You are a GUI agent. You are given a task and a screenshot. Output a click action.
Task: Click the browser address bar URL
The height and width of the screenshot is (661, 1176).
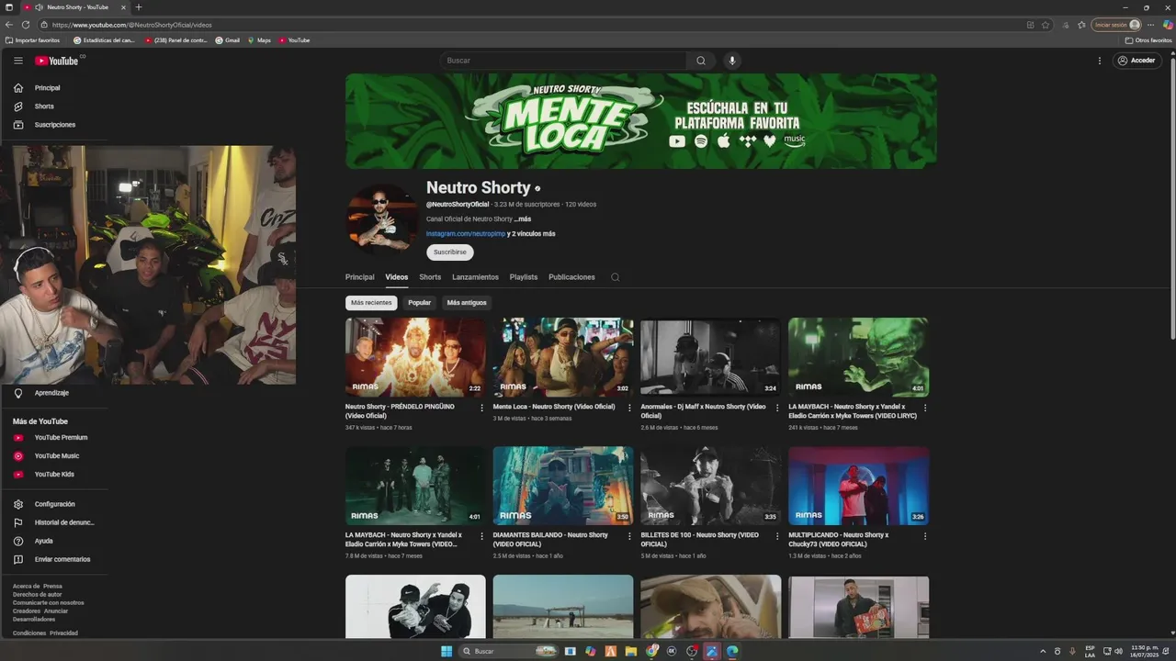pos(131,25)
